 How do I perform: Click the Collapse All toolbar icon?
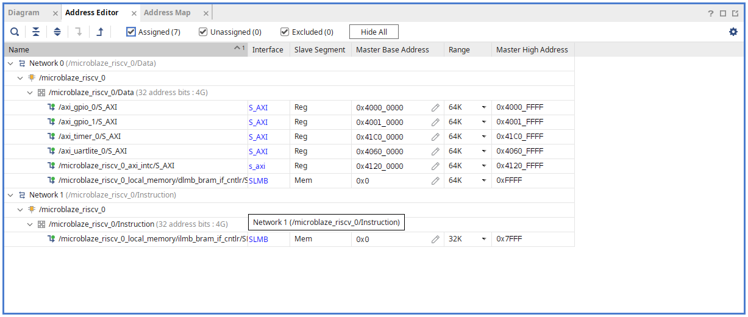[x=36, y=32]
